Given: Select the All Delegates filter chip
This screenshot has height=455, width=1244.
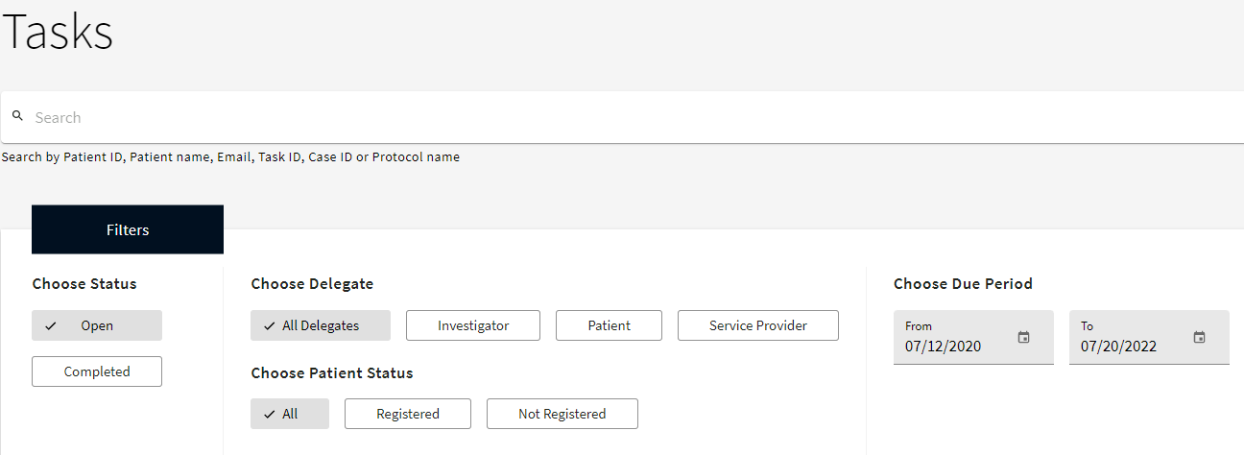Looking at the screenshot, I should [321, 325].
